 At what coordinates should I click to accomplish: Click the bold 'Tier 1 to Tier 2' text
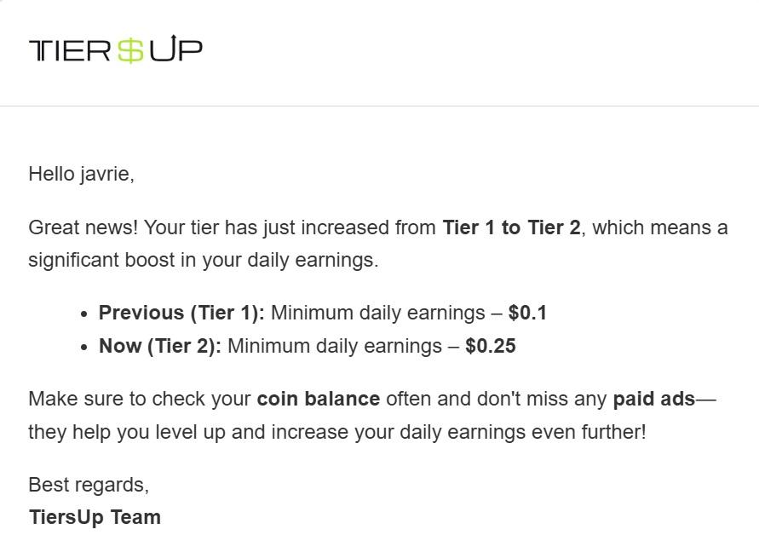coord(511,227)
